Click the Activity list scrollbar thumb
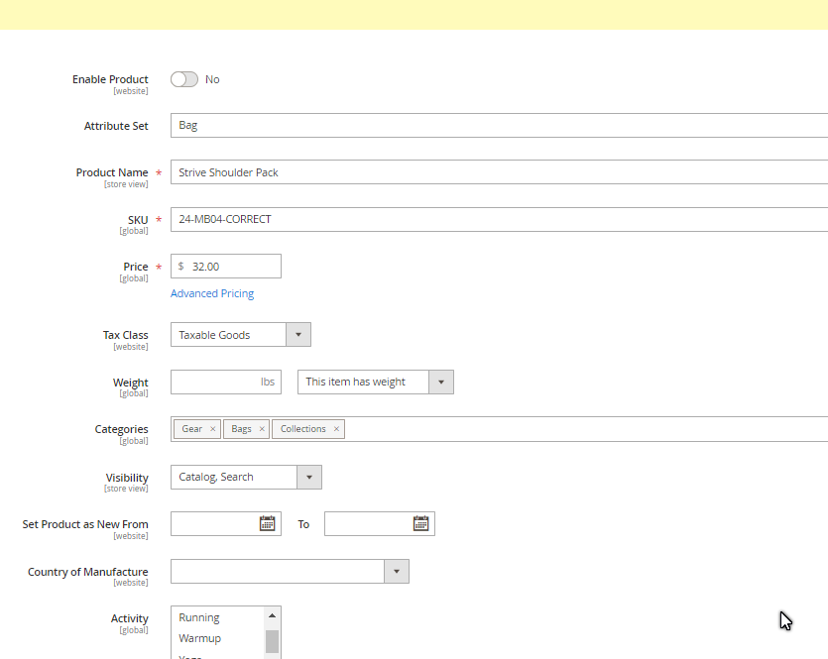Image resolution: width=828 pixels, height=659 pixels. pos(272,641)
